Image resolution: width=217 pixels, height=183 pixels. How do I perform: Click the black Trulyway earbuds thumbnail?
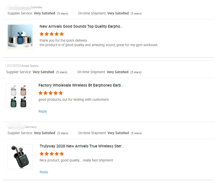[x=20, y=156]
